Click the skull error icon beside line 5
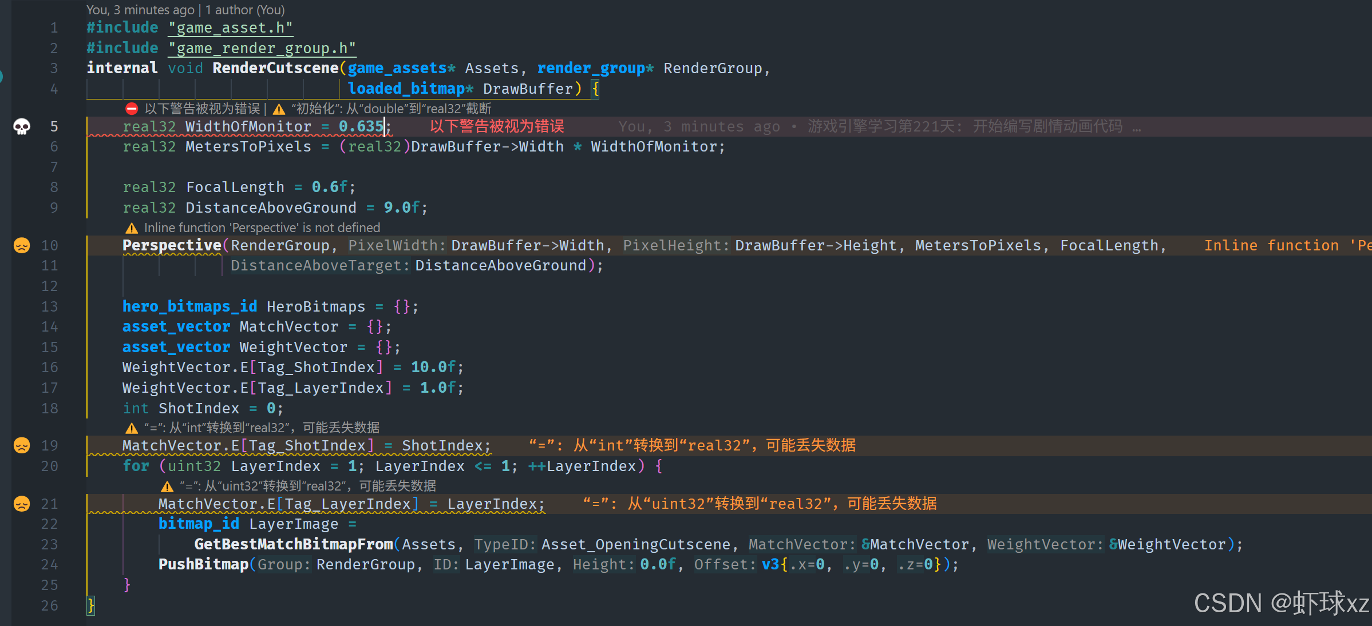Viewport: 1372px width, 626px height. (22, 126)
